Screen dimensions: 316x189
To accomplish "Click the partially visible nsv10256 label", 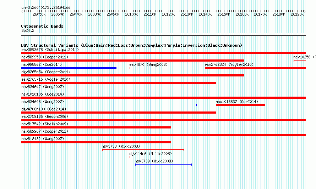I will point(305,57).
